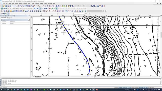The height and width of the screenshot is (91, 162).
Task: Open the Image menu
Action: (42, 3)
